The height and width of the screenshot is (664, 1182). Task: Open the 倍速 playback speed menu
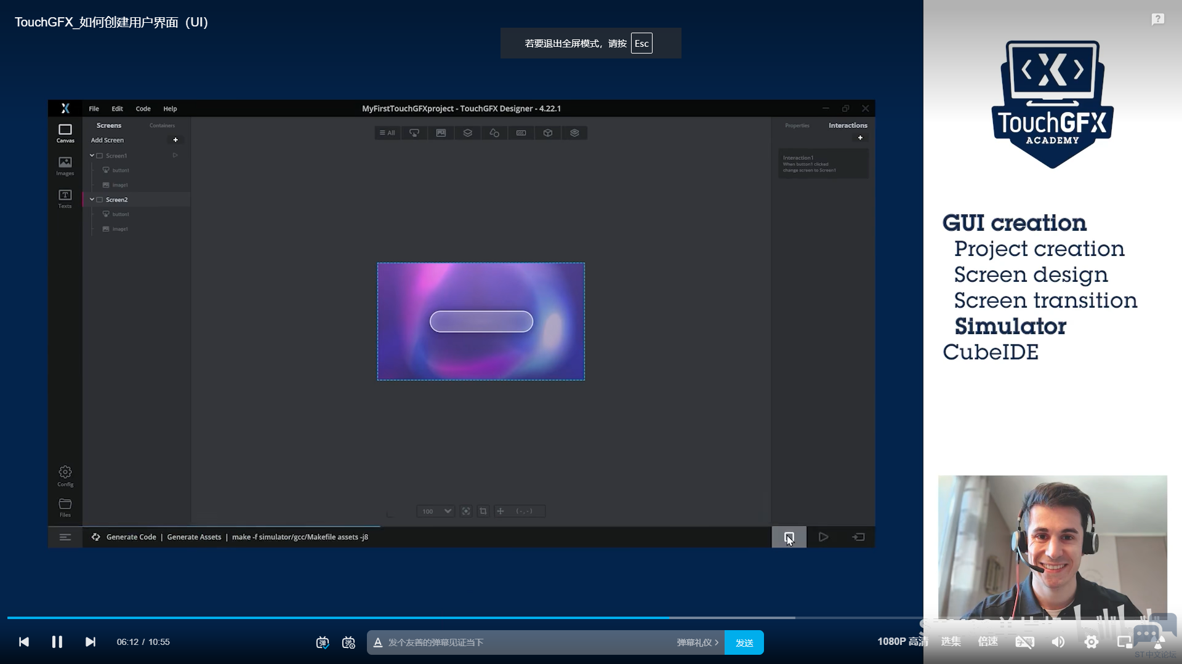click(x=988, y=642)
